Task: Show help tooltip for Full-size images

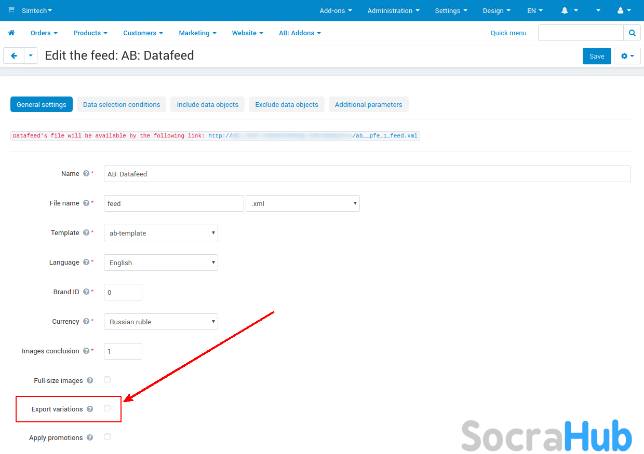Action: coord(90,380)
